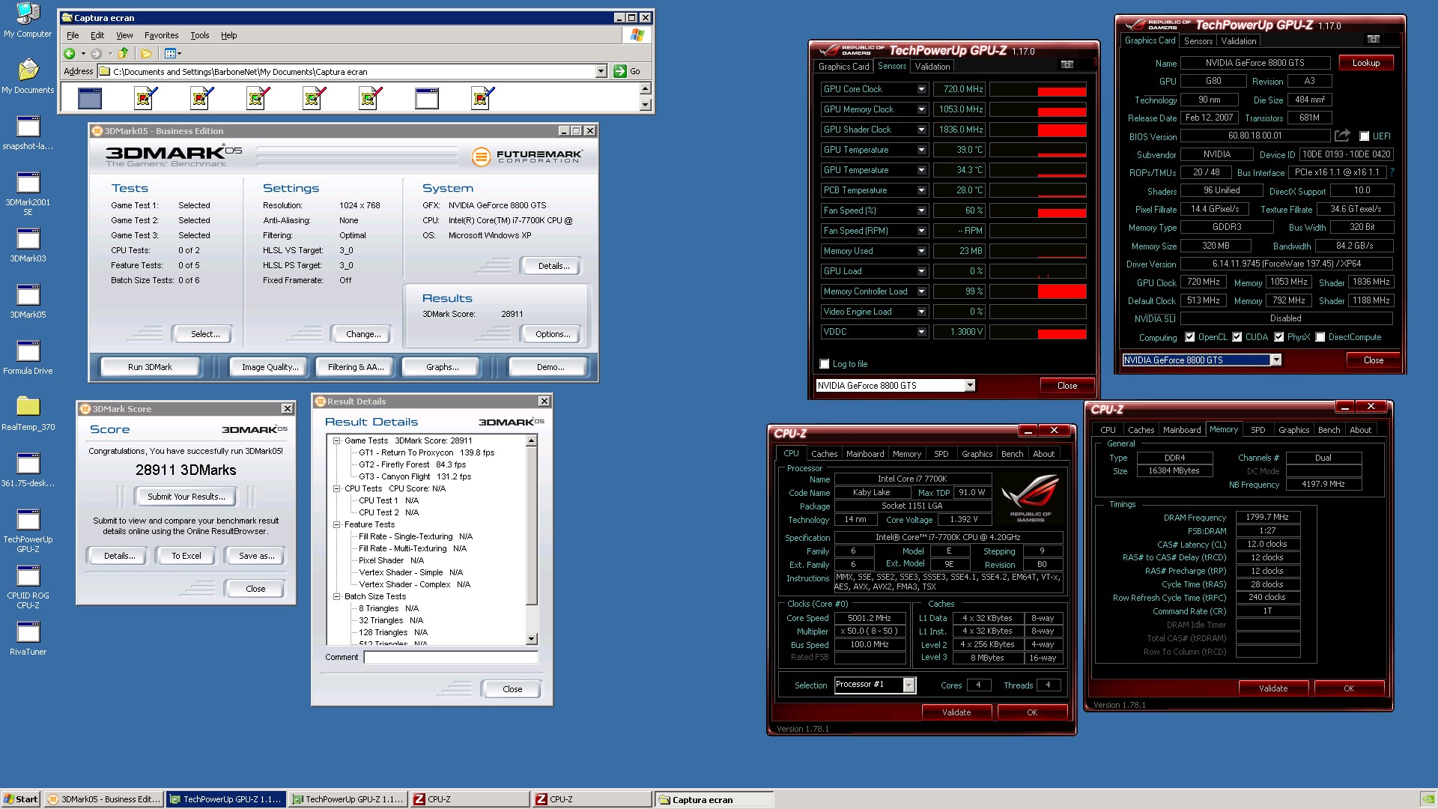Open Tools menu in explorer
The width and height of the screenshot is (1438, 809).
[x=199, y=35]
